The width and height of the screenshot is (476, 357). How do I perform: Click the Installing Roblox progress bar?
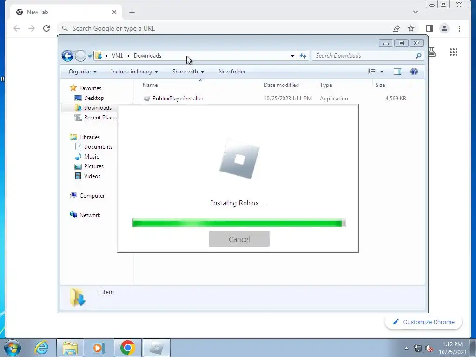[x=239, y=223]
